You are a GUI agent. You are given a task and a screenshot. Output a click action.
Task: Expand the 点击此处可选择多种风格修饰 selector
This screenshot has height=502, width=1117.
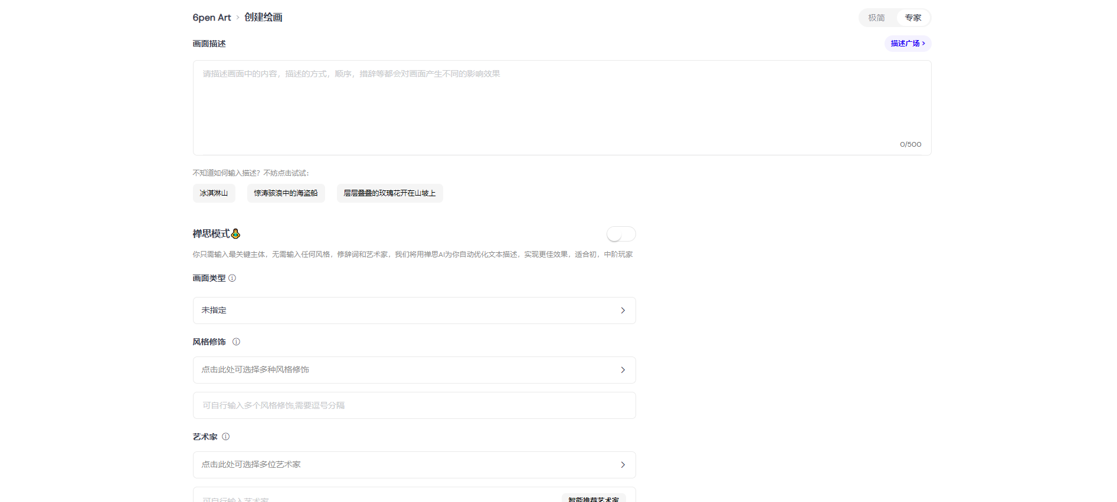pos(414,370)
